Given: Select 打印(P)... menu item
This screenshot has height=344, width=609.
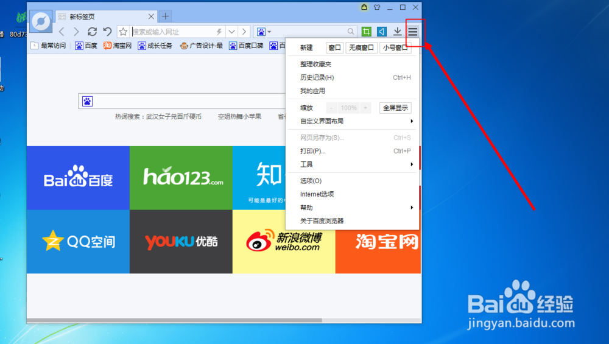Looking at the screenshot, I should tap(352, 151).
